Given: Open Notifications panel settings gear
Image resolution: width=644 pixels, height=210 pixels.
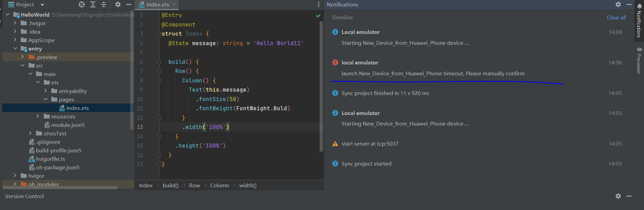Looking at the screenshot, I should 618,4.
